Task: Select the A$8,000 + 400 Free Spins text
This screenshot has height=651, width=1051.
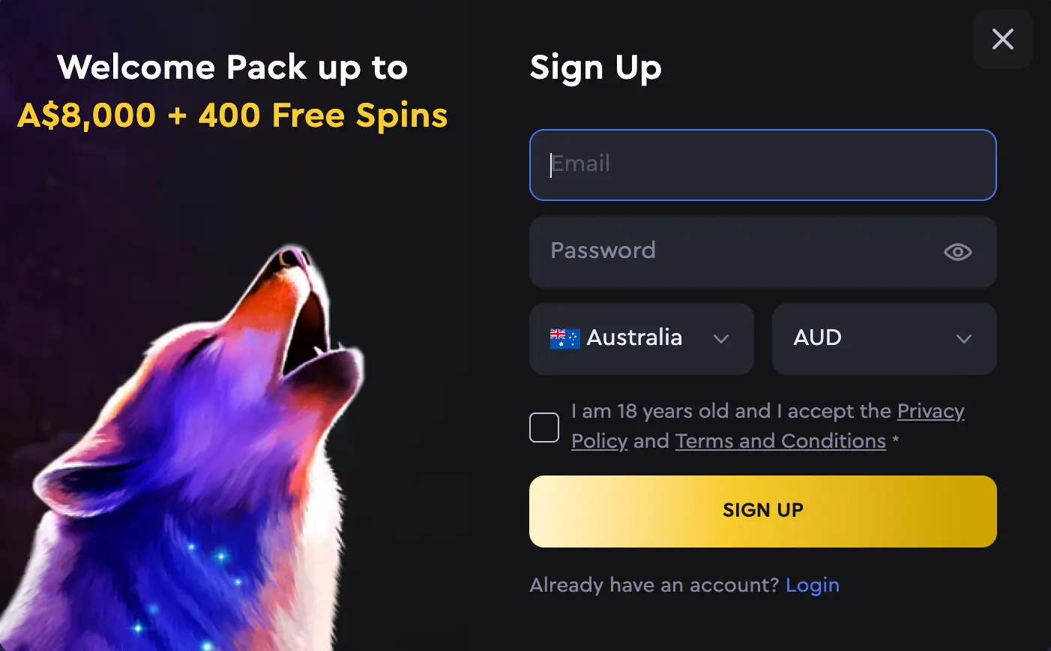Action: pos(232,115)
